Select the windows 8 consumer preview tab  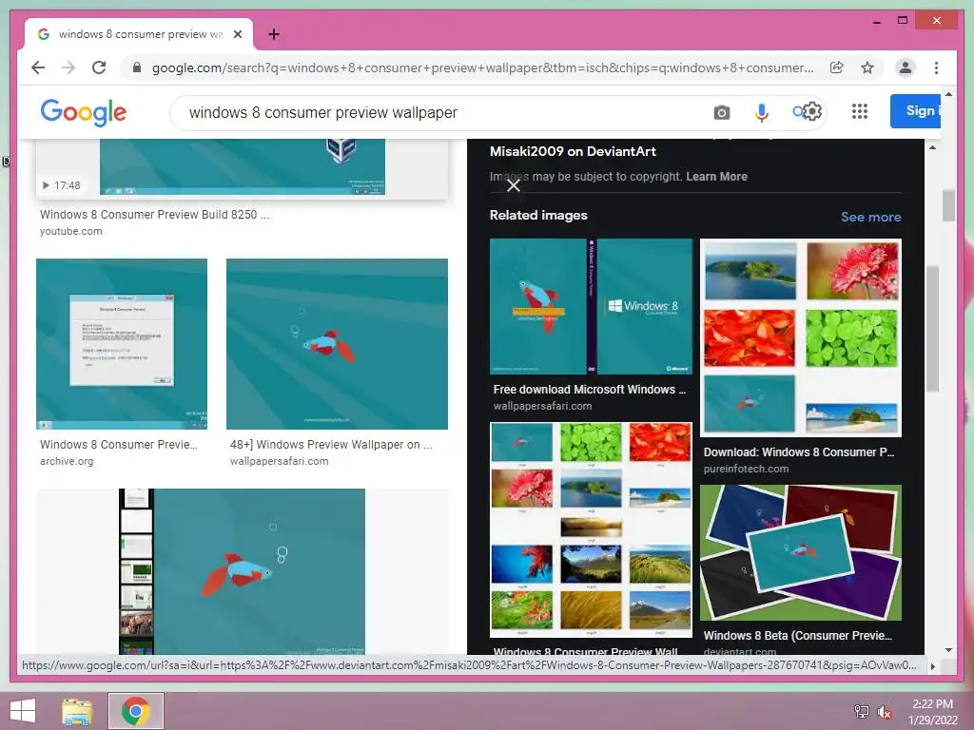tap(139, 34)
